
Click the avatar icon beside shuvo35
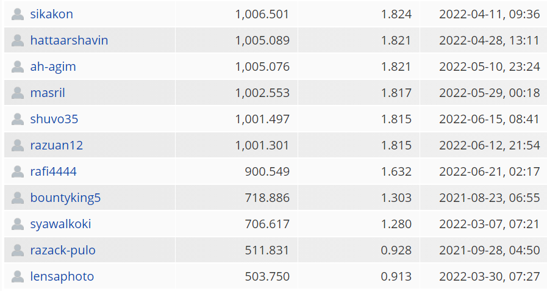[18, 119]
